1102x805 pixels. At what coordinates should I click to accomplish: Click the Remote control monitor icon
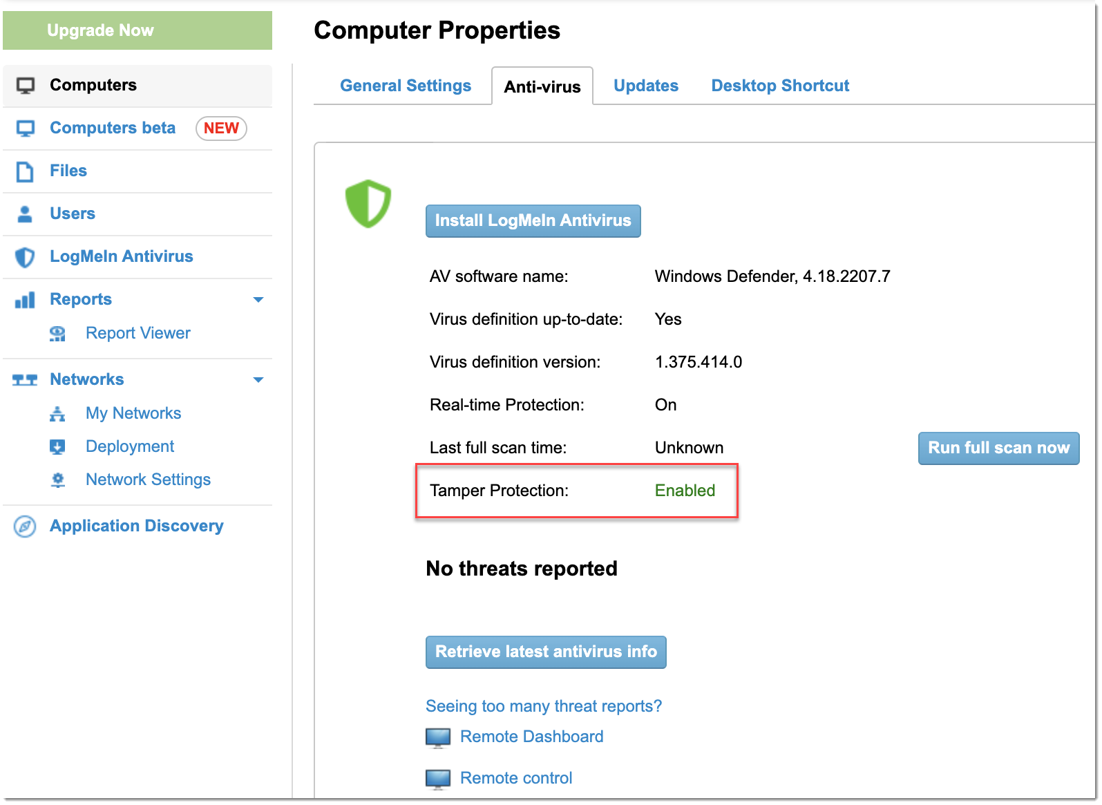pyautogui.click(x=438, y=779)
